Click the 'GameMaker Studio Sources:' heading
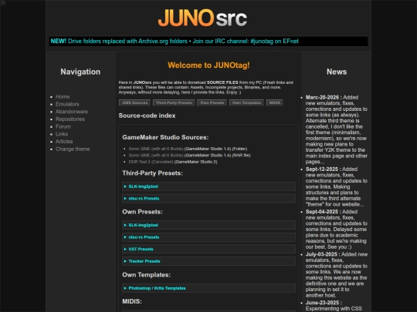The width and height of the screenshot is (417, 312). tap(165, 137)
